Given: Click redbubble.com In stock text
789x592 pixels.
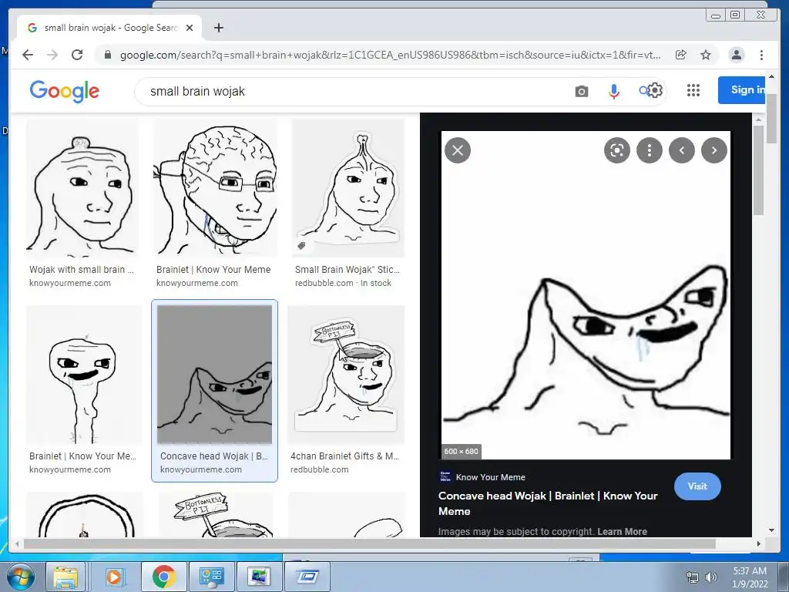Looking at the screenshot, I should click(x=343, y=283).
